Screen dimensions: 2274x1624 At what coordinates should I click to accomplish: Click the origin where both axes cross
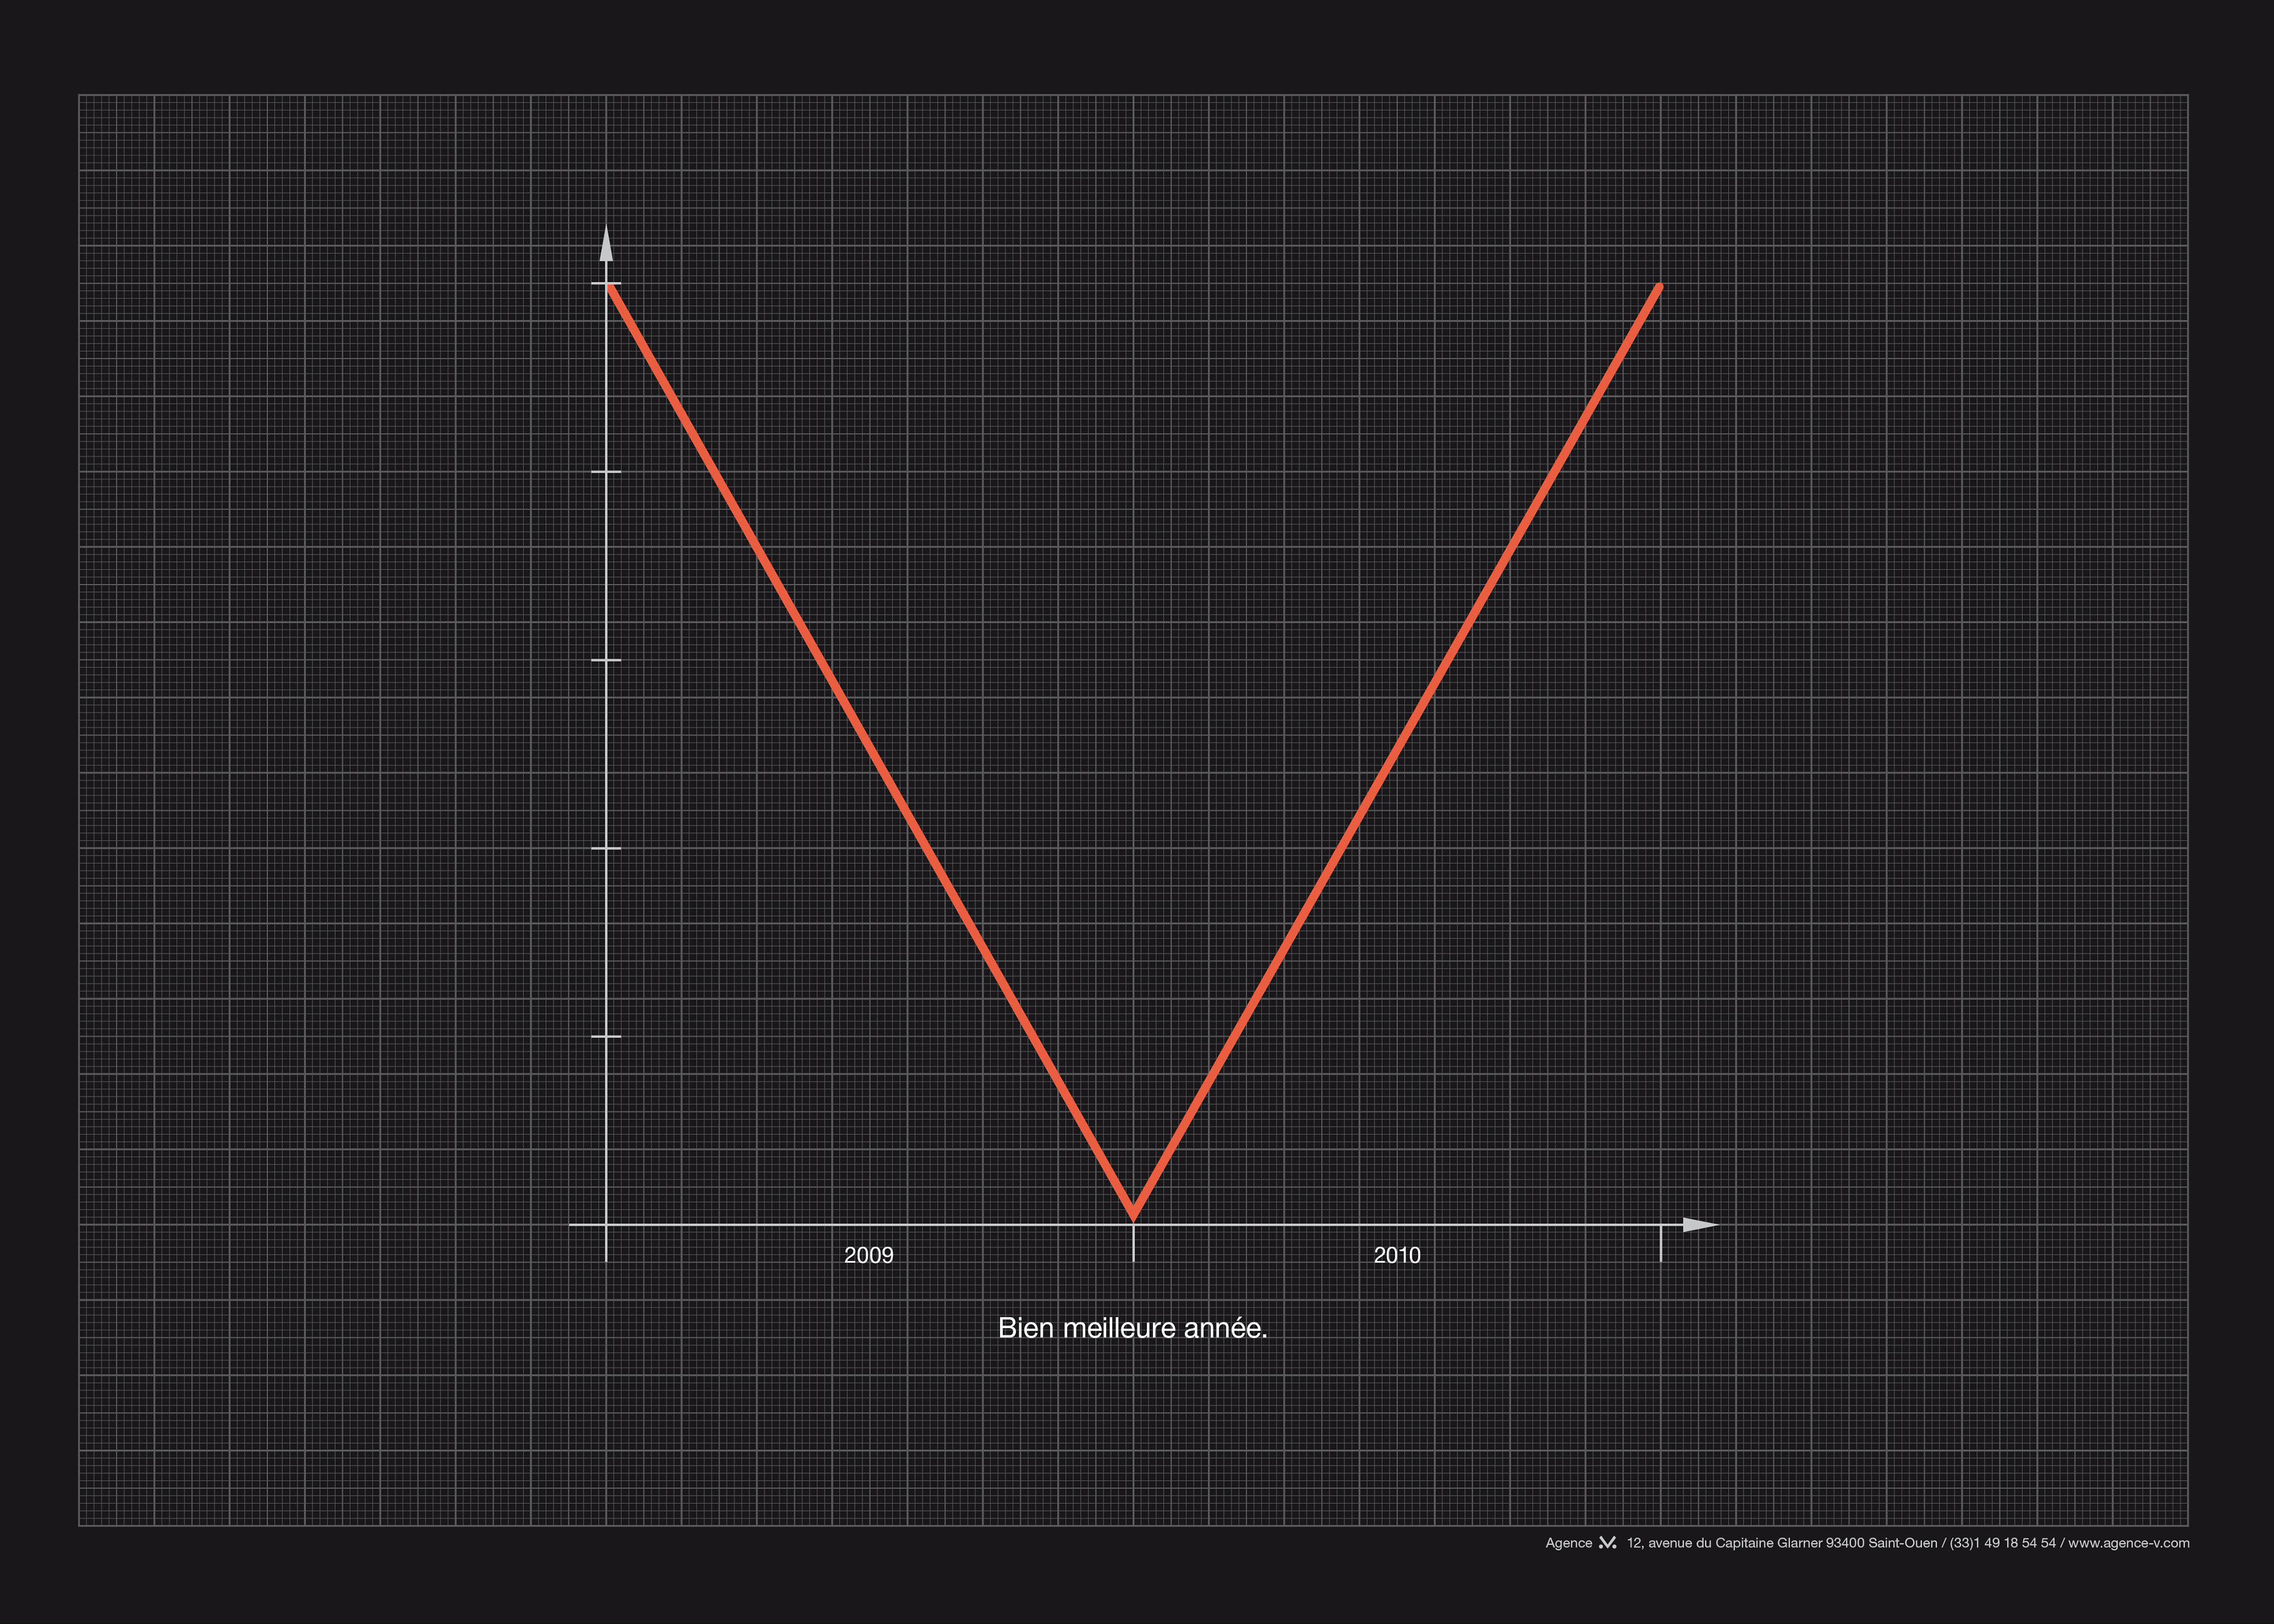606,1224
